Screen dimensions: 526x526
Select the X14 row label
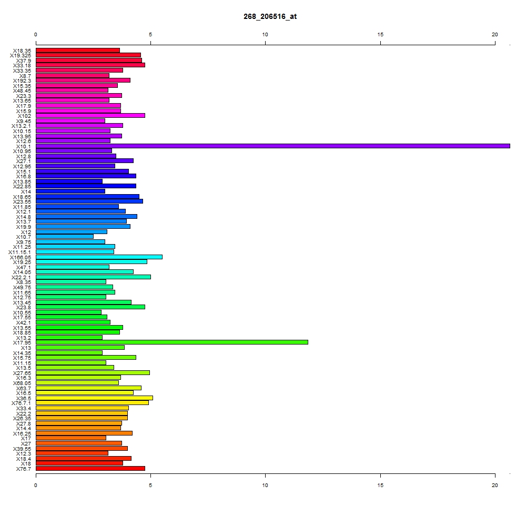tap(26, 192)
